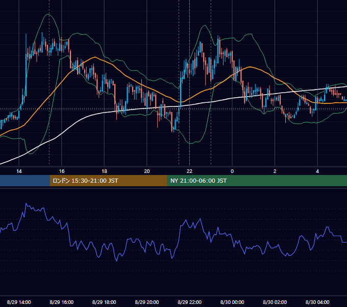Click the hour label 16 on upper axis
Viewport: 347px width, 307px height.
coord(62,171)
